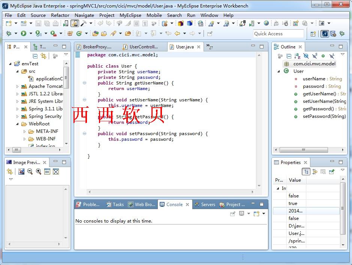
Task: Open the Package Explorer view menu triangle
Action: [66, 54]
